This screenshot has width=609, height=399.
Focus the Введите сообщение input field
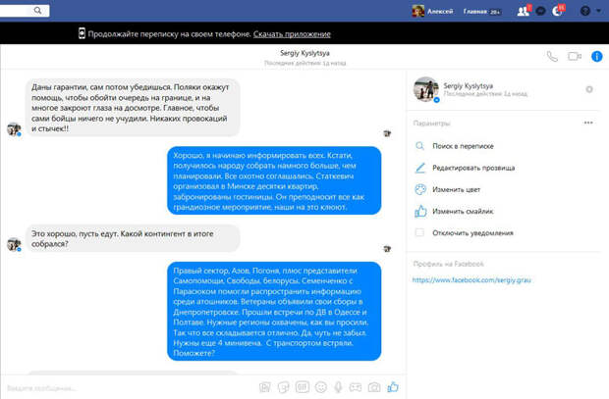128,388
